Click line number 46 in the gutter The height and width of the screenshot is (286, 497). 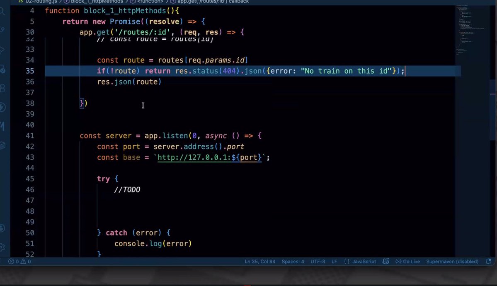point(30,190)
